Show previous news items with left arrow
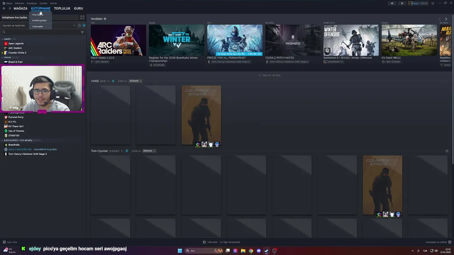 (x=440, y=19)
